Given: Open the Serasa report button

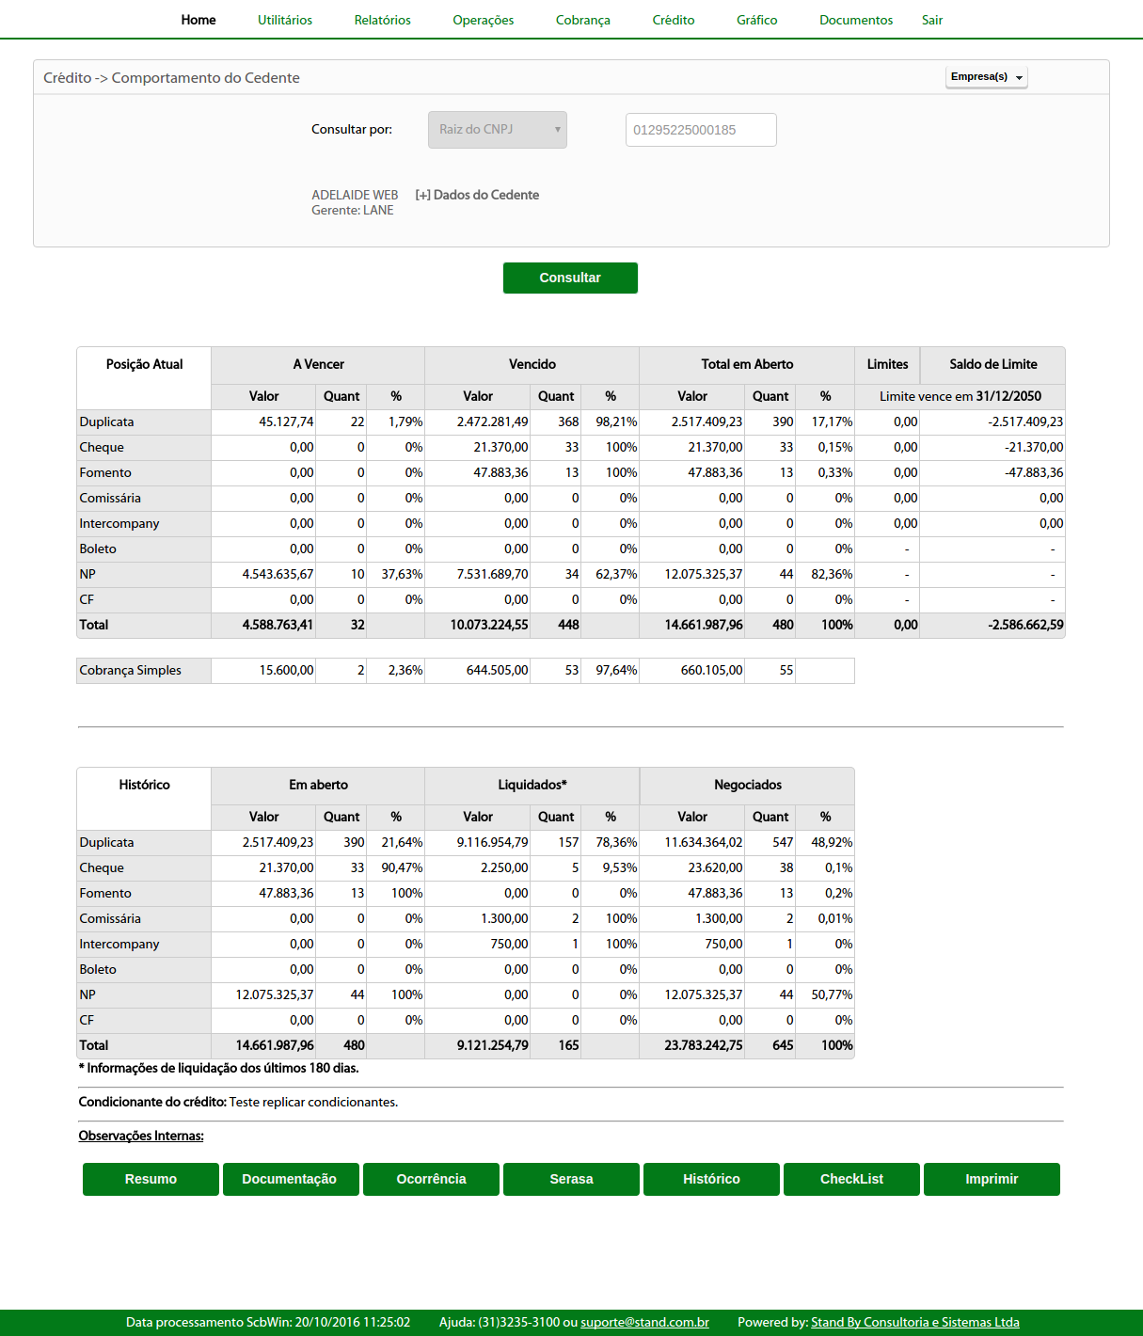Looking at the screenshot, I should coord(571,1179).
